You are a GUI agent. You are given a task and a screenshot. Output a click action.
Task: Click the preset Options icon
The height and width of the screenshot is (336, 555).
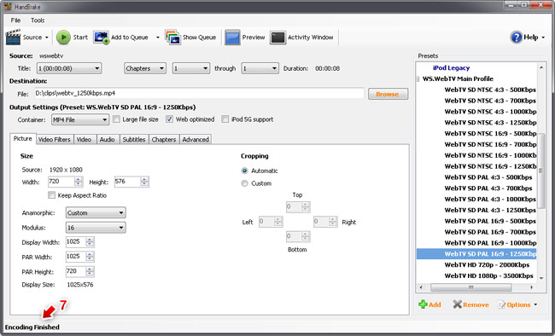pos(501,304)
